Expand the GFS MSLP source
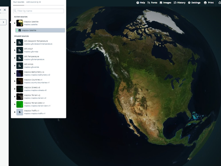The height and width of the screenshot is (166, 221). pos(15,50)
